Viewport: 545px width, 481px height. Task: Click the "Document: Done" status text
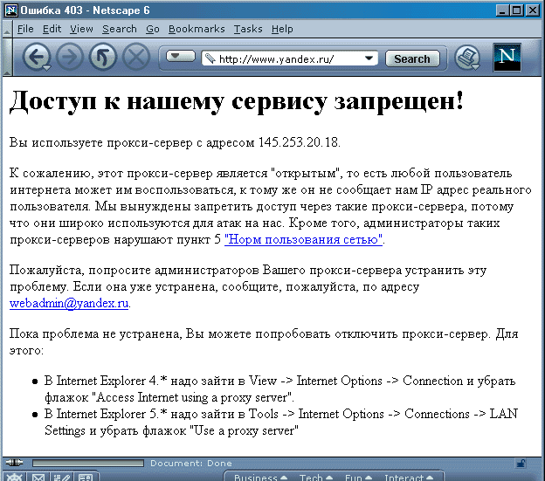pos(190,463)
